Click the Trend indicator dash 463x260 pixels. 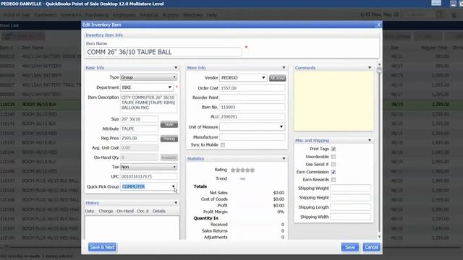click(243, 178)
